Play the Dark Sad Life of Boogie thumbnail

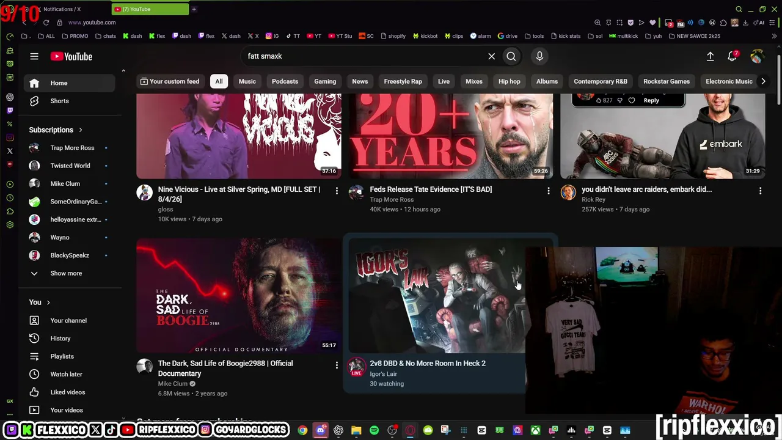pos(239,295)
